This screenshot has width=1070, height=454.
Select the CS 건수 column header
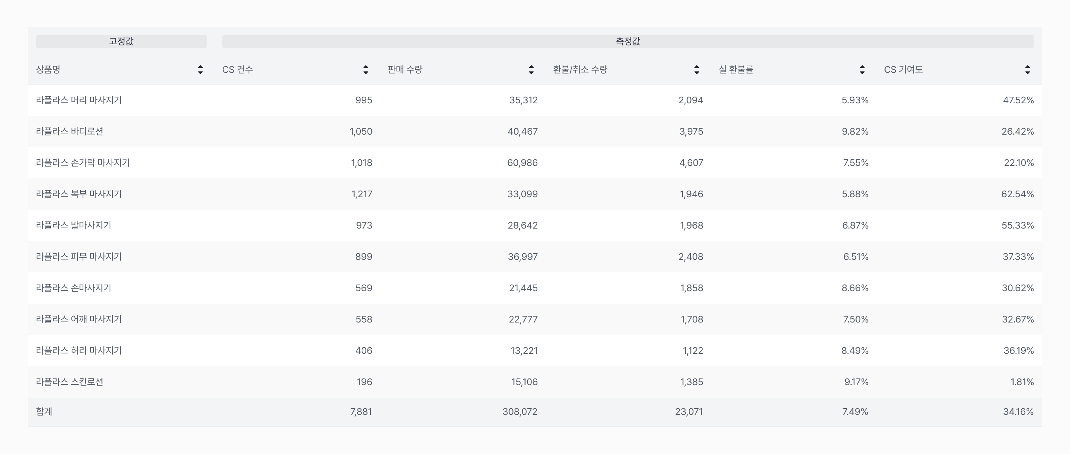[237, 70]
